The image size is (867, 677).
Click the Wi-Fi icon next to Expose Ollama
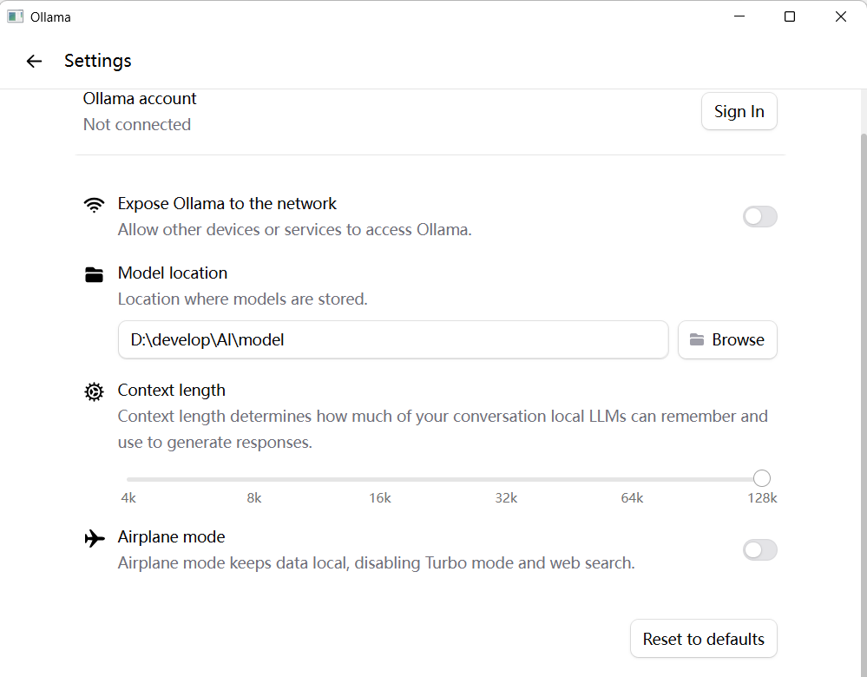tap(94, 205)
